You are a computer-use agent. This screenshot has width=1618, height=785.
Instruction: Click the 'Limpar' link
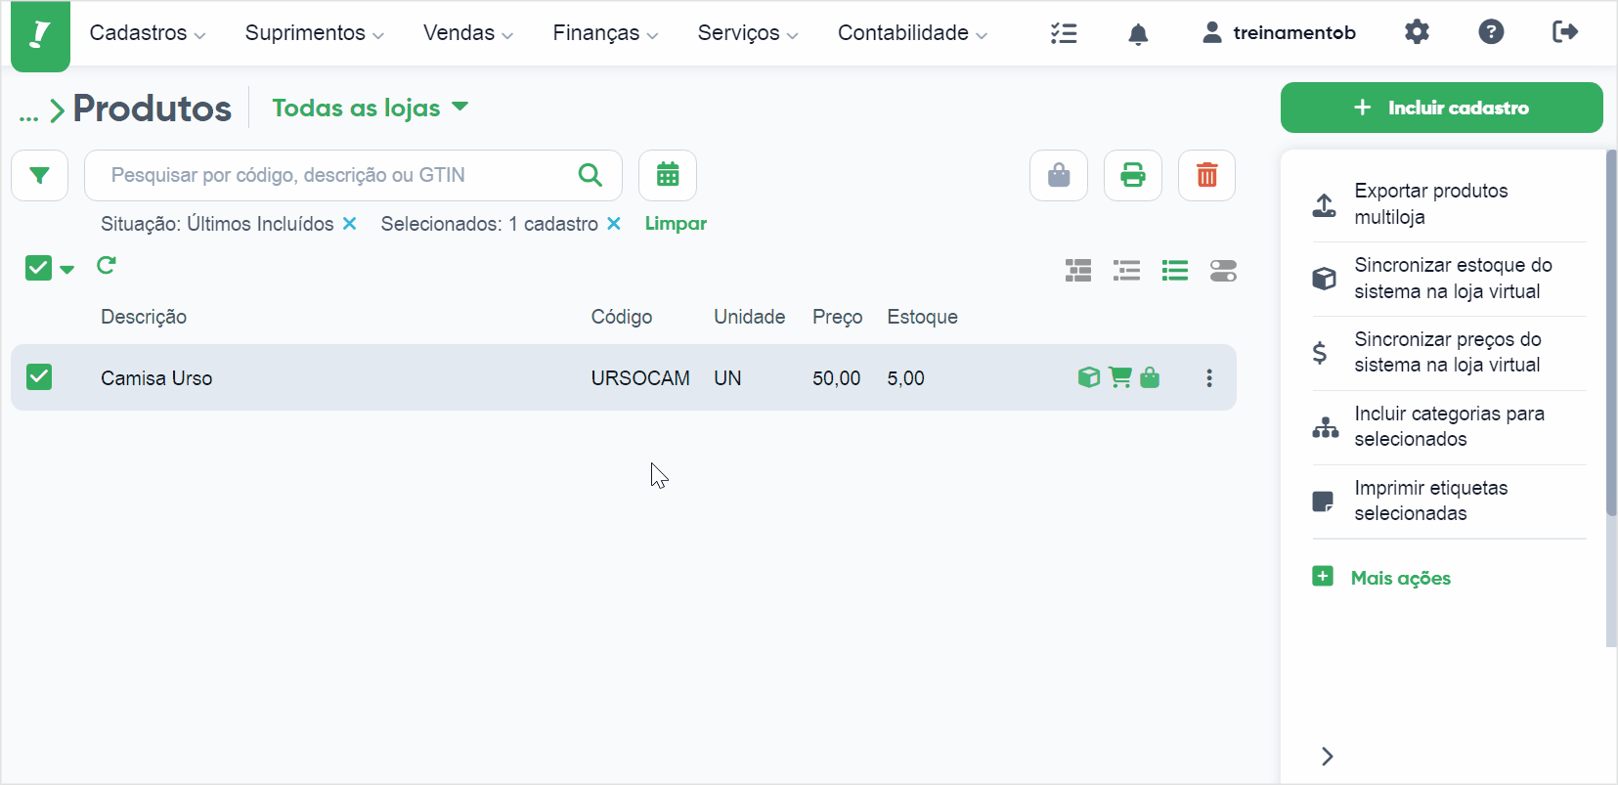point(676,224)
